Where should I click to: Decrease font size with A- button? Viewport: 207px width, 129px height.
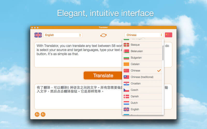[x=43, y=114]
